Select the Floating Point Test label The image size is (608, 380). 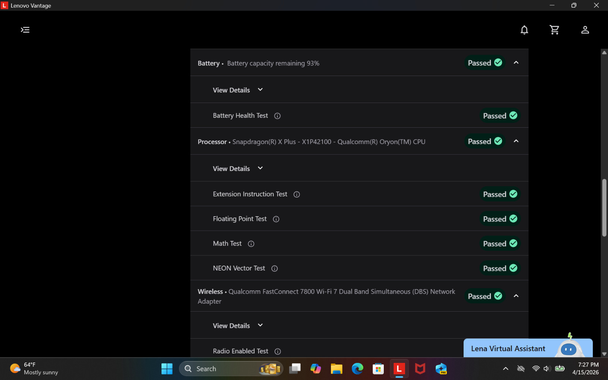click(x=240, y=219)
